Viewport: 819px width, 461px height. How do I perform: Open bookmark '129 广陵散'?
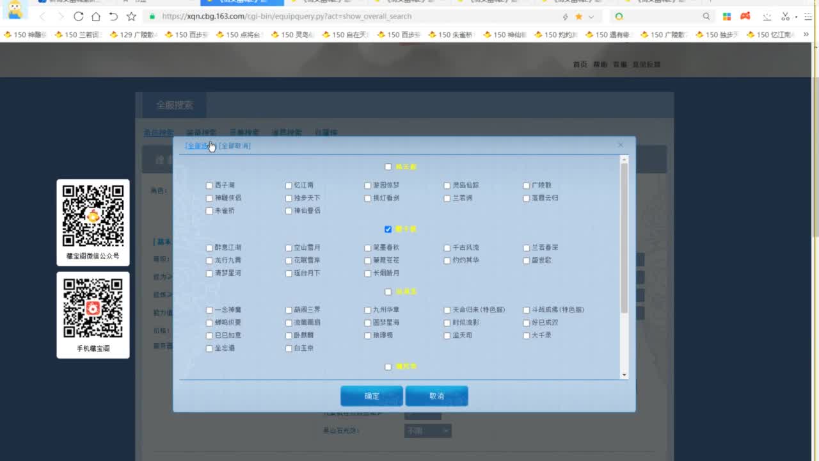click(134, 35)
